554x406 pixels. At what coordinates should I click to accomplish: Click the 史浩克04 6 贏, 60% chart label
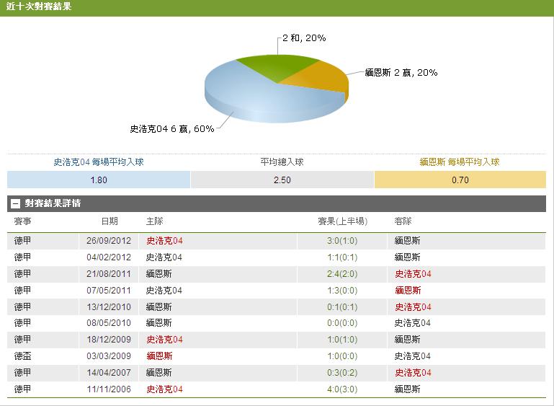point(171,129)
